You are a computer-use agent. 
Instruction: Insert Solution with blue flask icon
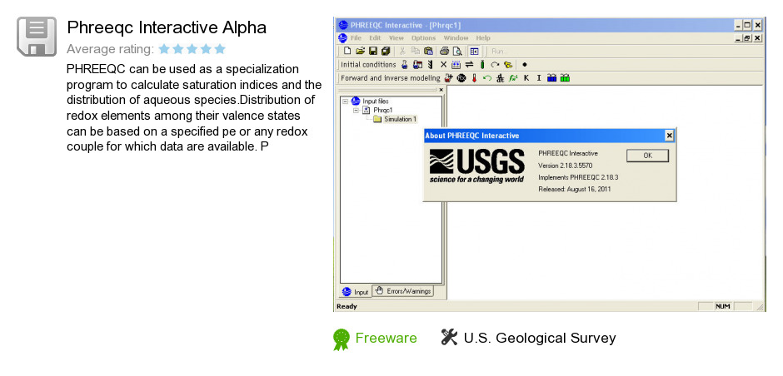[x=405, y=64]
